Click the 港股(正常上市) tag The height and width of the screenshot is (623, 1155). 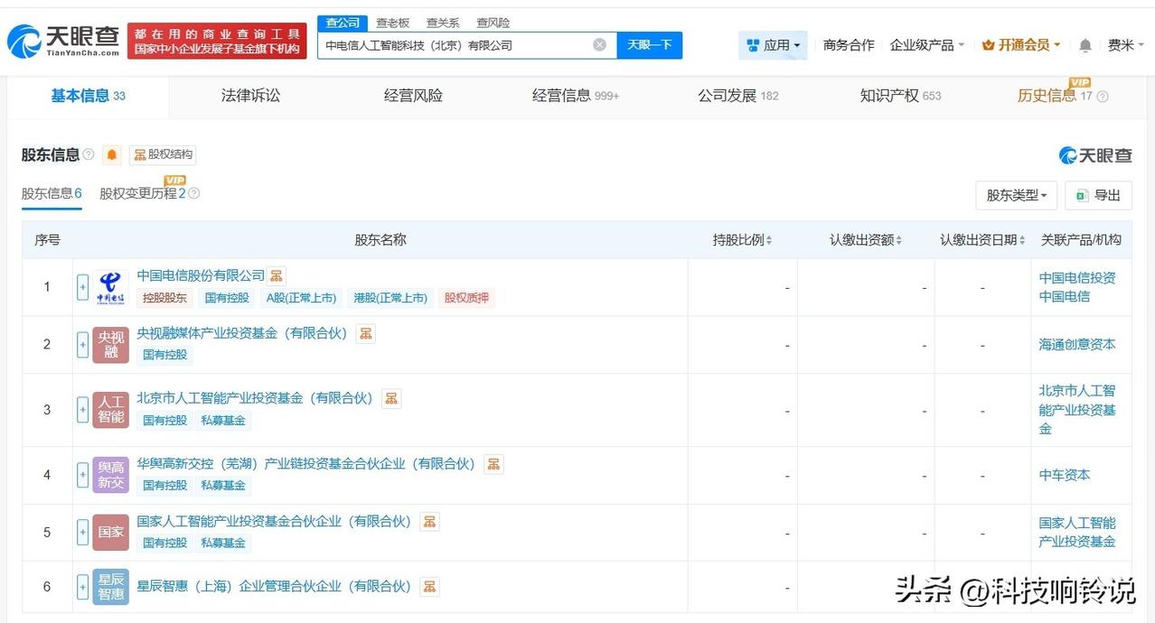tap(390, 298)
